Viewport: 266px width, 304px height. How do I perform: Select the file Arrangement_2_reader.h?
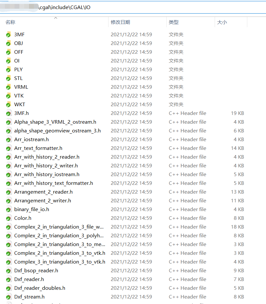tap(43, 192)
